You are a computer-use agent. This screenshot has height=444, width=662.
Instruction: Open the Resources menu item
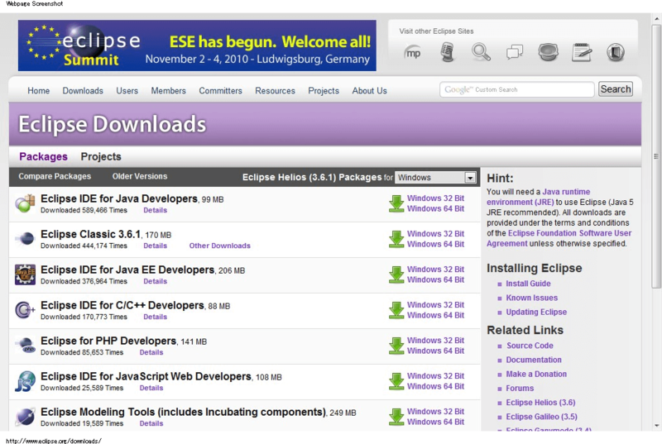point(275,91)
